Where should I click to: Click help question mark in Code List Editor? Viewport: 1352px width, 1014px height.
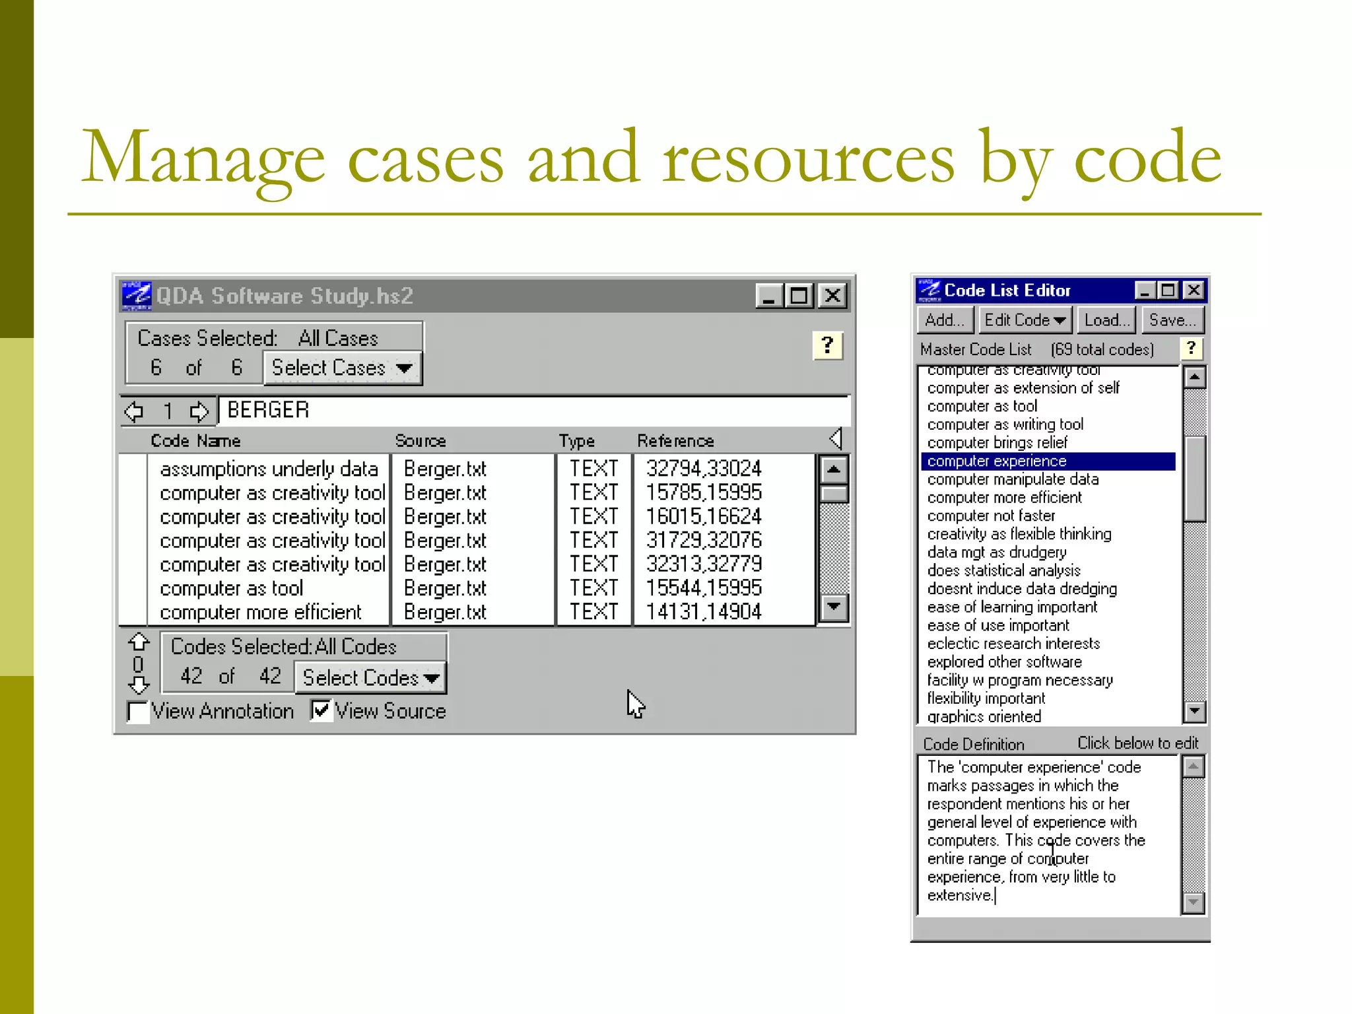[x=1192, y=348]
